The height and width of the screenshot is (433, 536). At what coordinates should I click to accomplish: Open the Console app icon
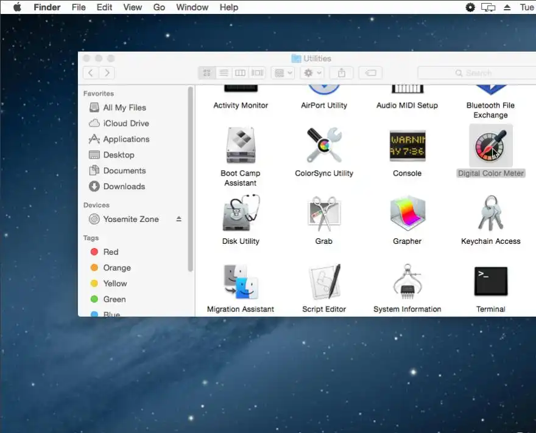pyautogui.click(x=407, y=146)
